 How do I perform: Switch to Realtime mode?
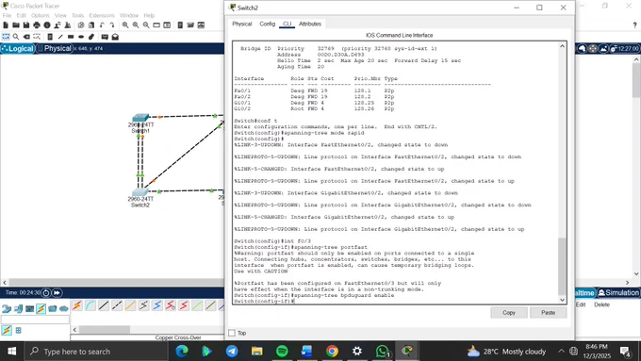[x=584, y=293]
